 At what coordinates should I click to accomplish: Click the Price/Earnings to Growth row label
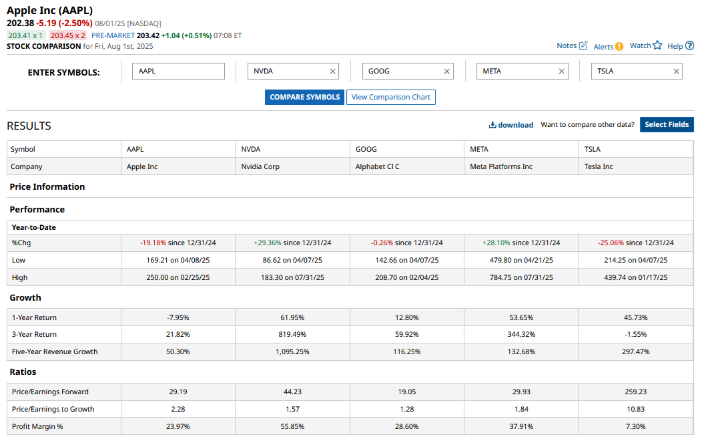click(53, 409)
